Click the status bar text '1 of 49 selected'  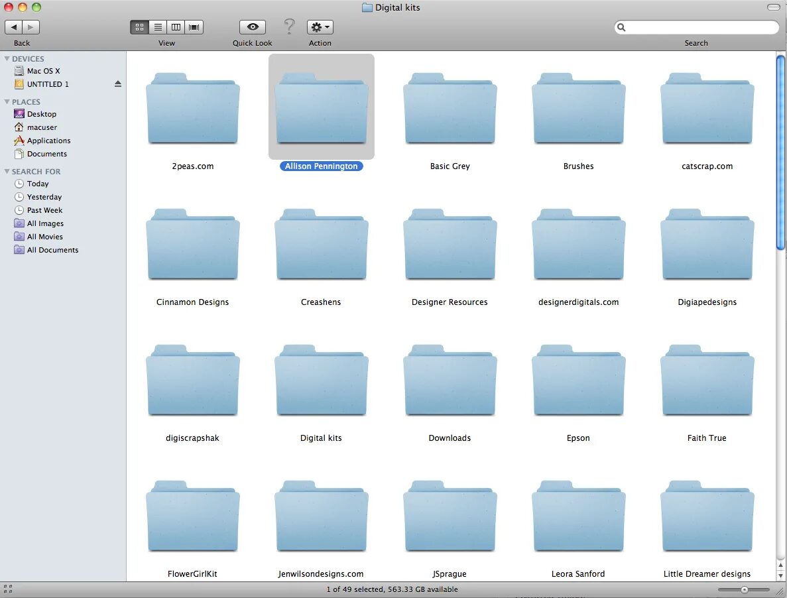point(355,589)
